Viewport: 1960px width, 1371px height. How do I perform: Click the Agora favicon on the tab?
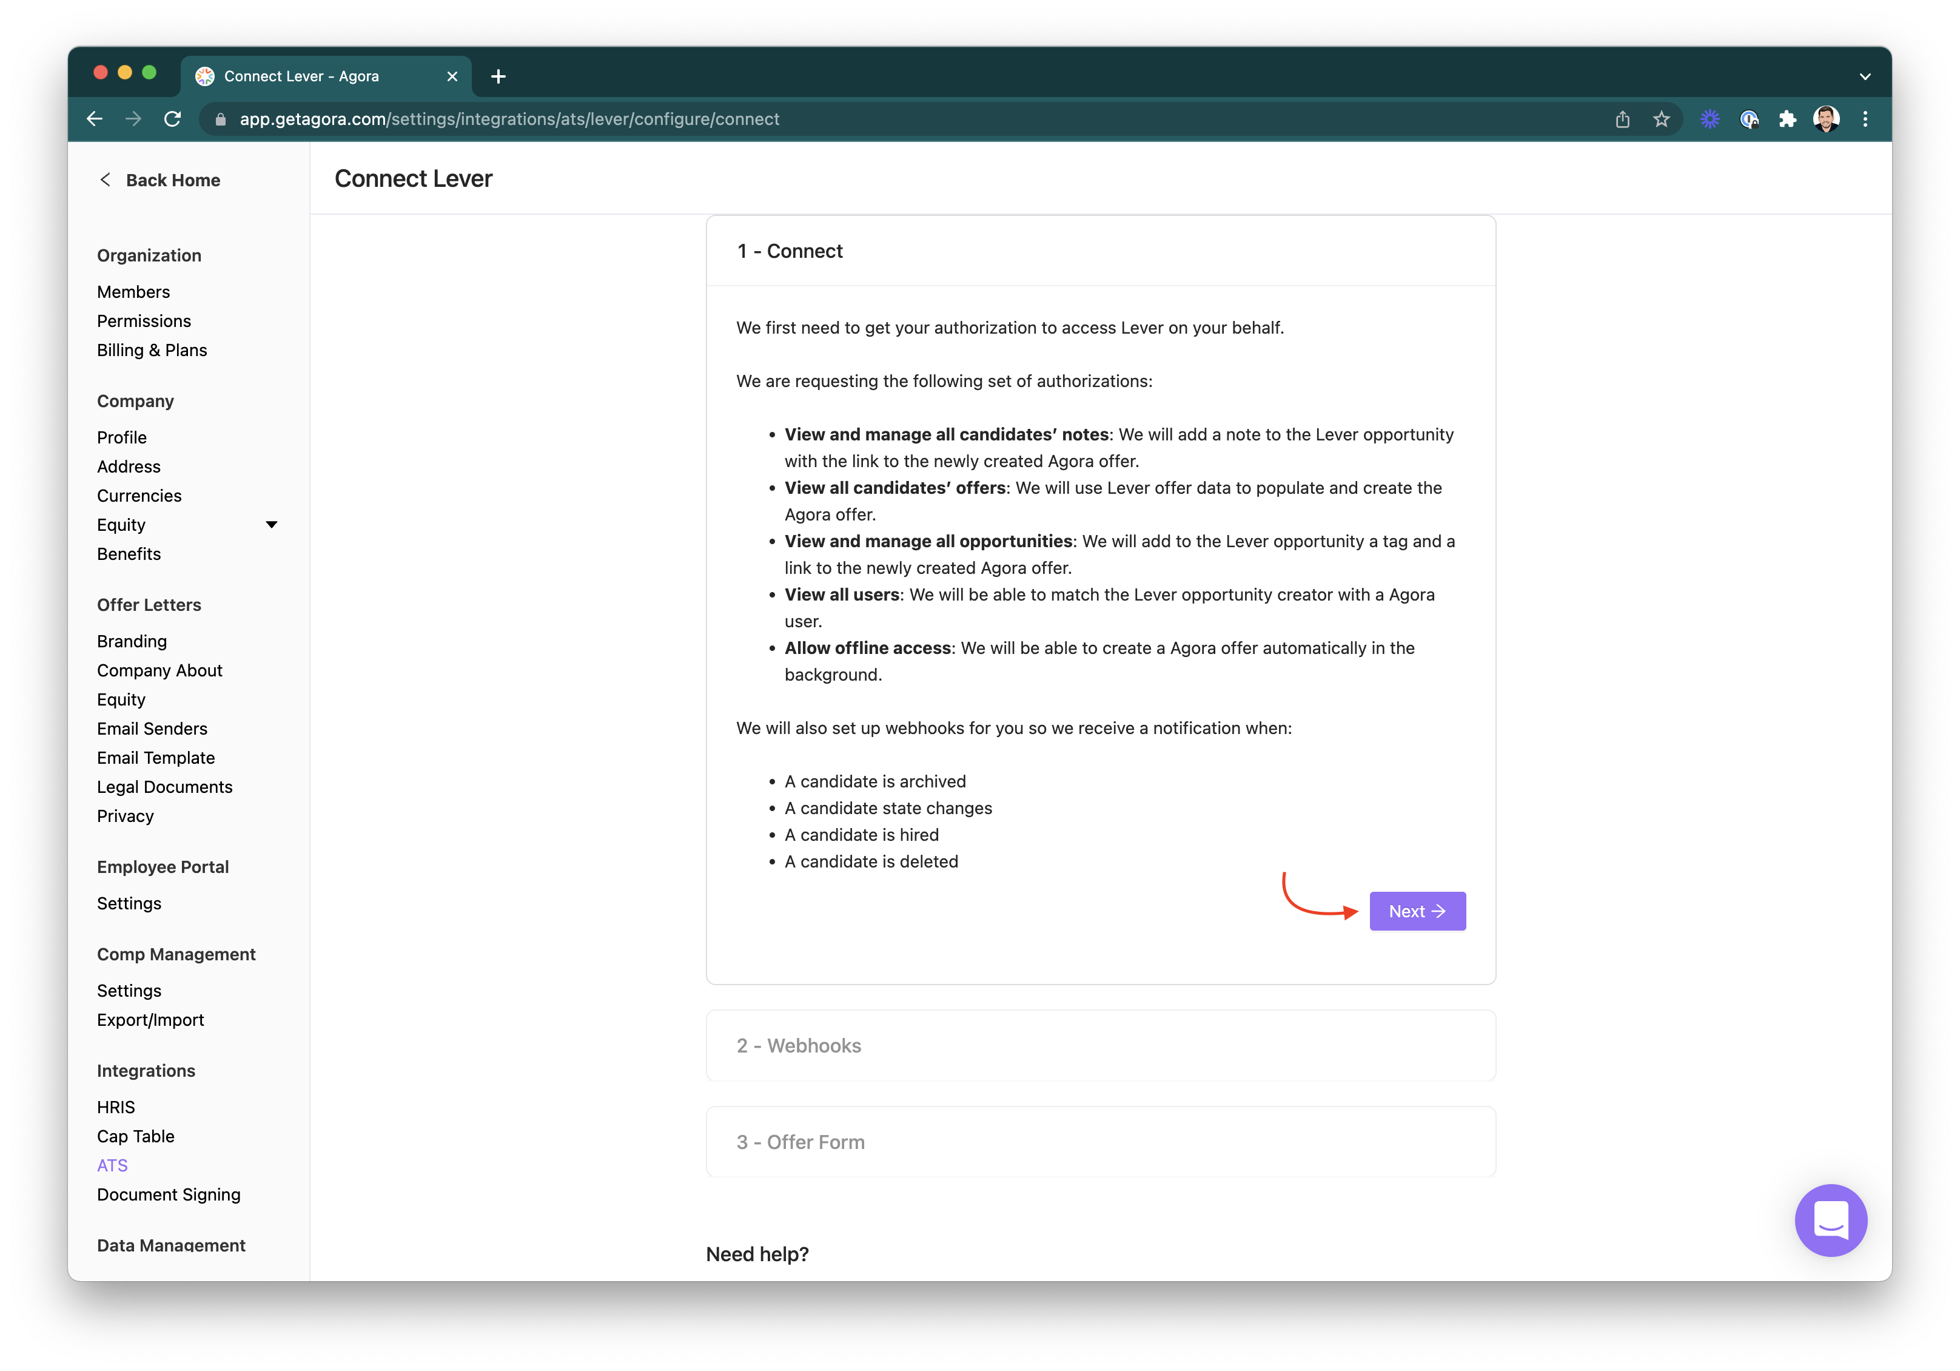[x=205, y=76]
